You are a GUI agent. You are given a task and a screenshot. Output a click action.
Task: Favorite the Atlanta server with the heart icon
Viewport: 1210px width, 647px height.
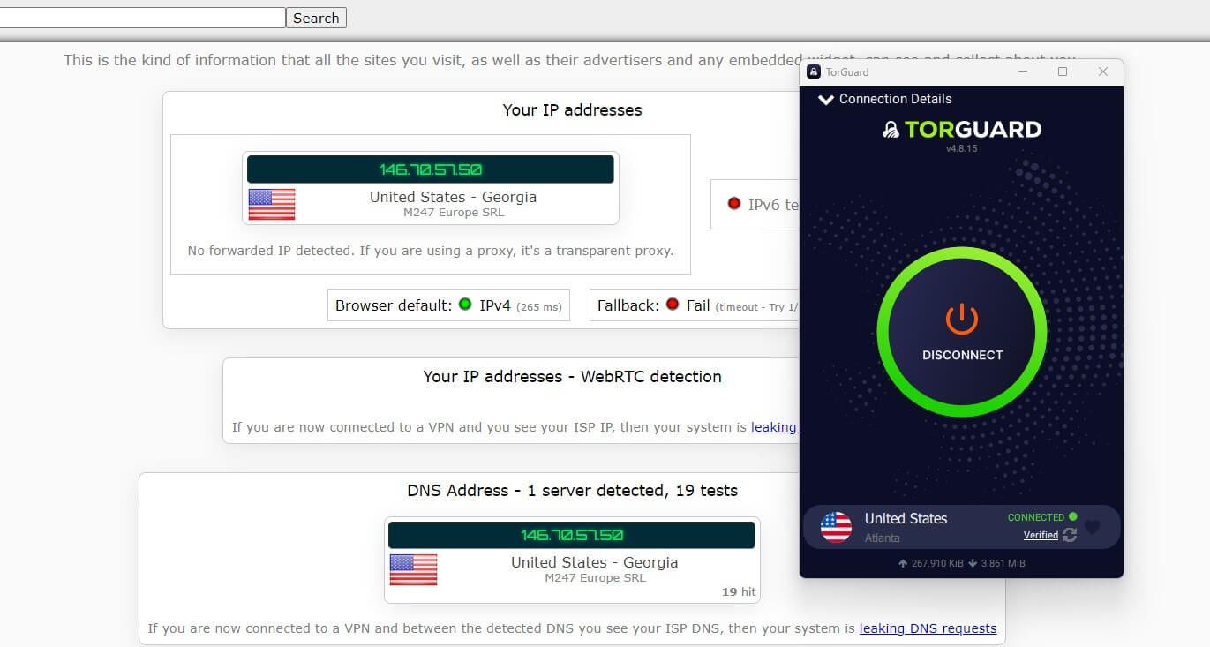1092,528
